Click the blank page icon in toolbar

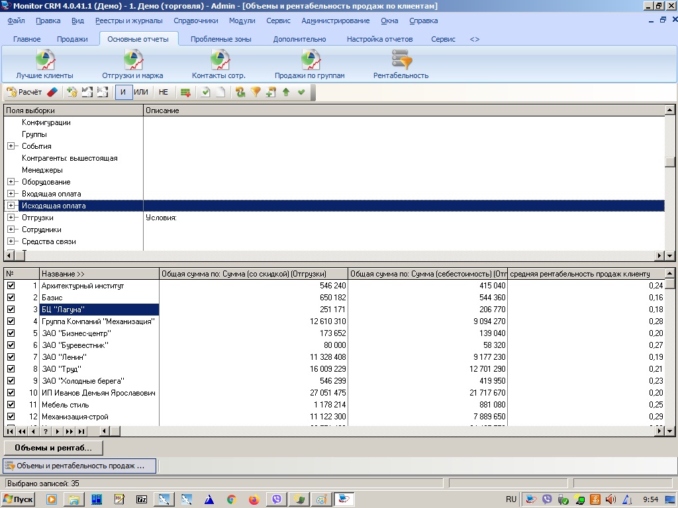[220, 92]
